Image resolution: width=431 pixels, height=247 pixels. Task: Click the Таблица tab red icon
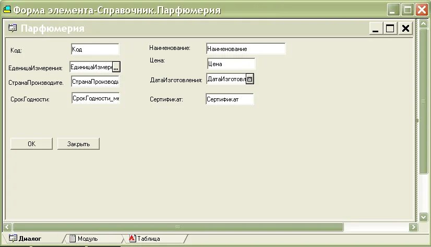(133, 238)
